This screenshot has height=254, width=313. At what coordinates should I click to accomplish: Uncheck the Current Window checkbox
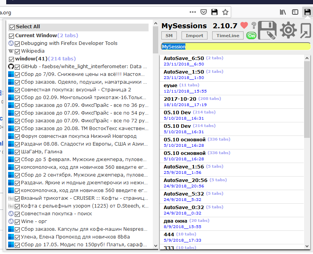11,36
